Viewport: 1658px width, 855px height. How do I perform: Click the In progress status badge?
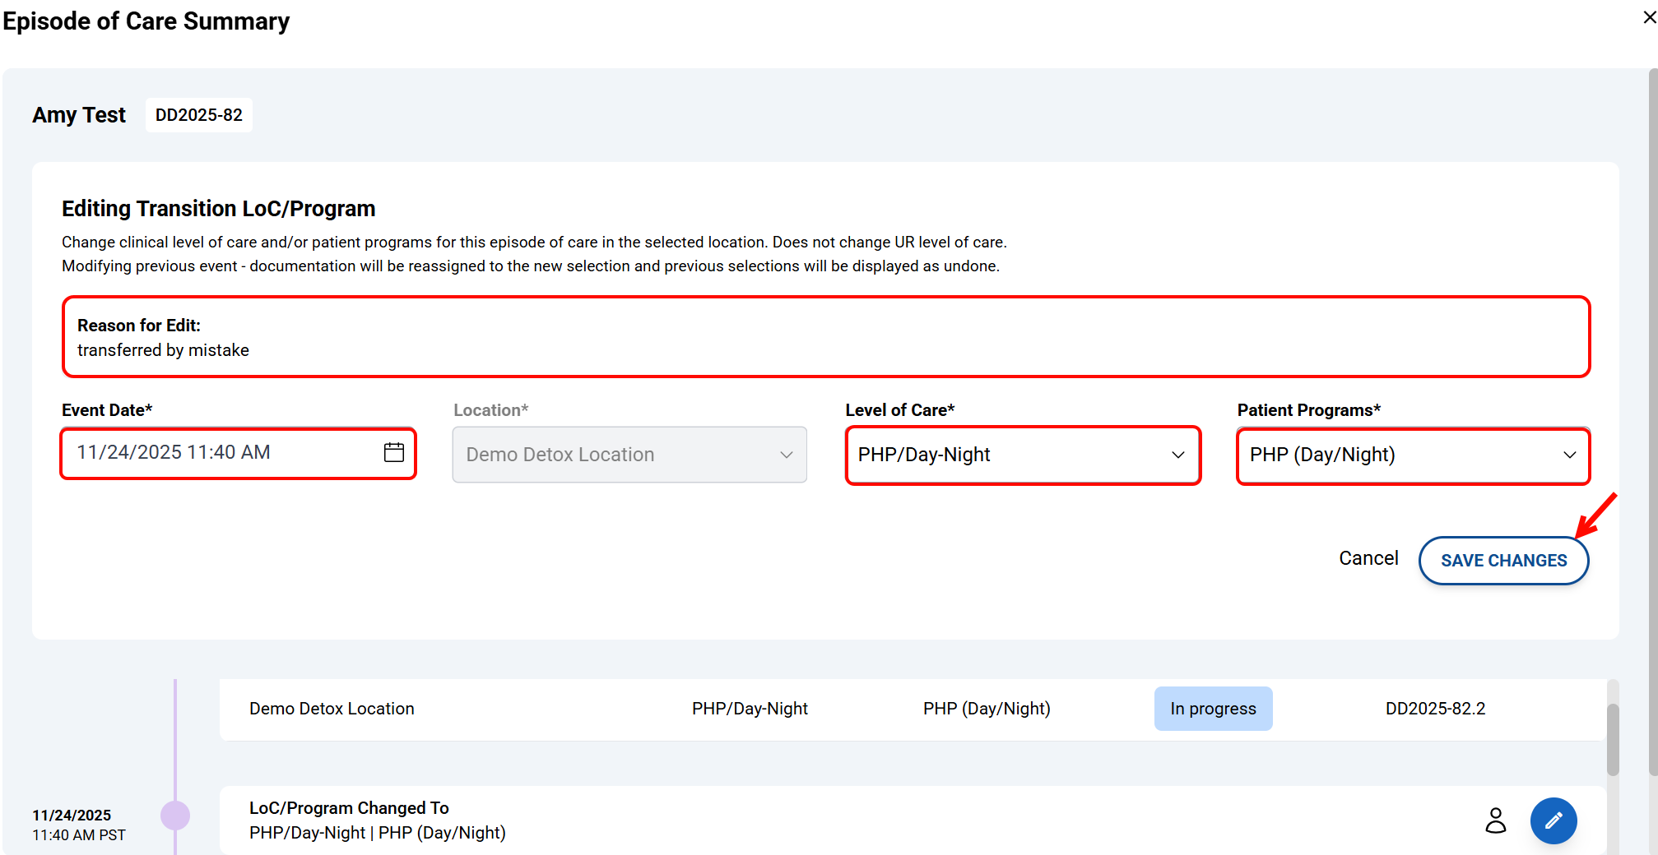click(x=1213, y=709)
